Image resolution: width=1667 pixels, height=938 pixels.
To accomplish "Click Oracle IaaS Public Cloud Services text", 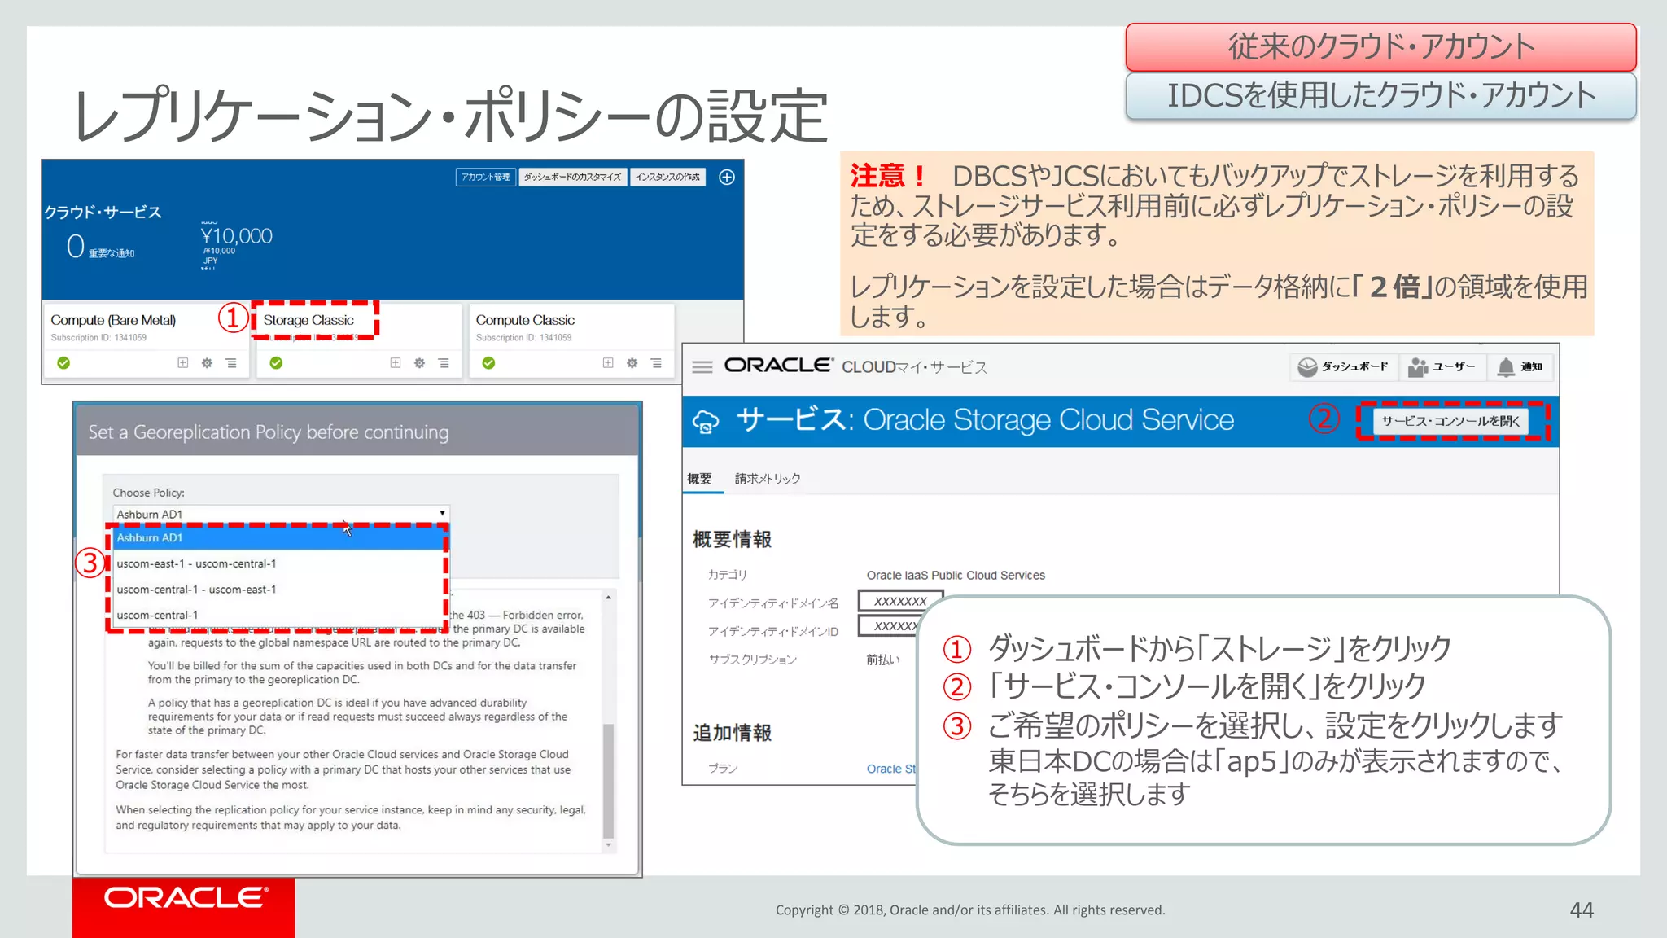I will coord(956,576).
